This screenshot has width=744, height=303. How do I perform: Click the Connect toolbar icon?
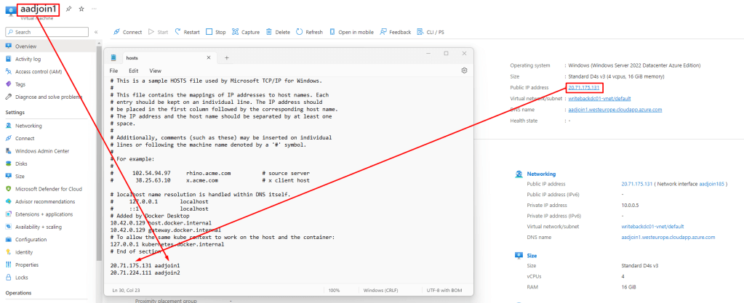117,32
